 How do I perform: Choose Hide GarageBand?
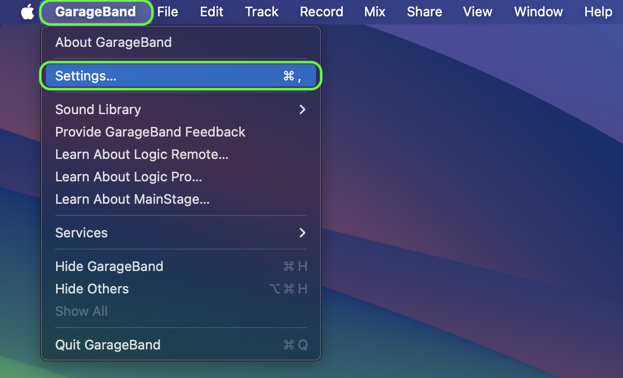click(181, 266)
